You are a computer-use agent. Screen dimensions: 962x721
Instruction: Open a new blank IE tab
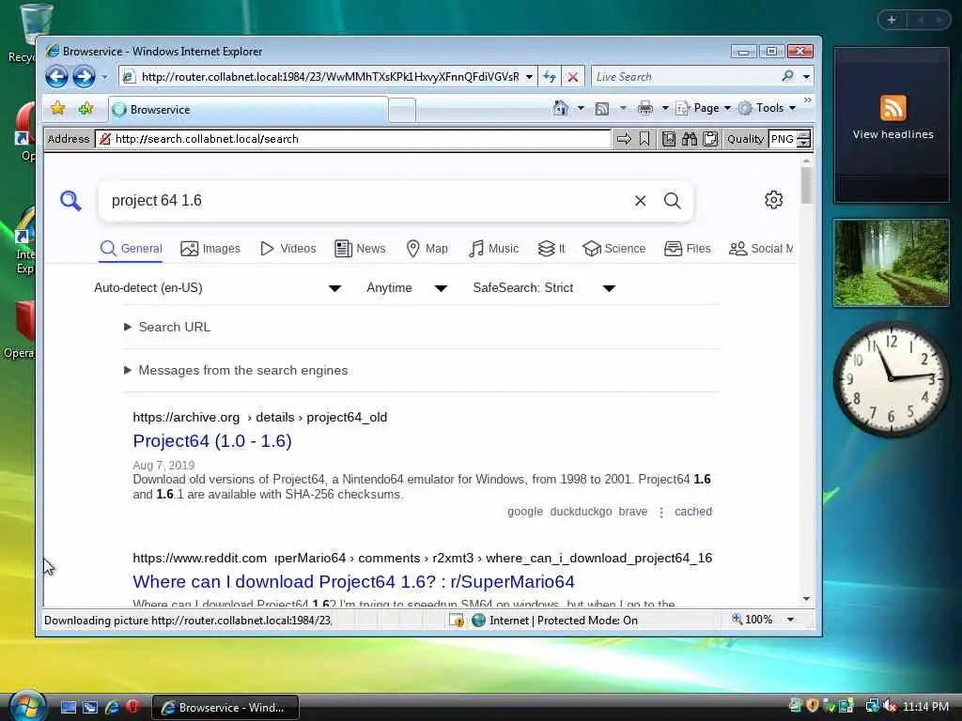402,110
